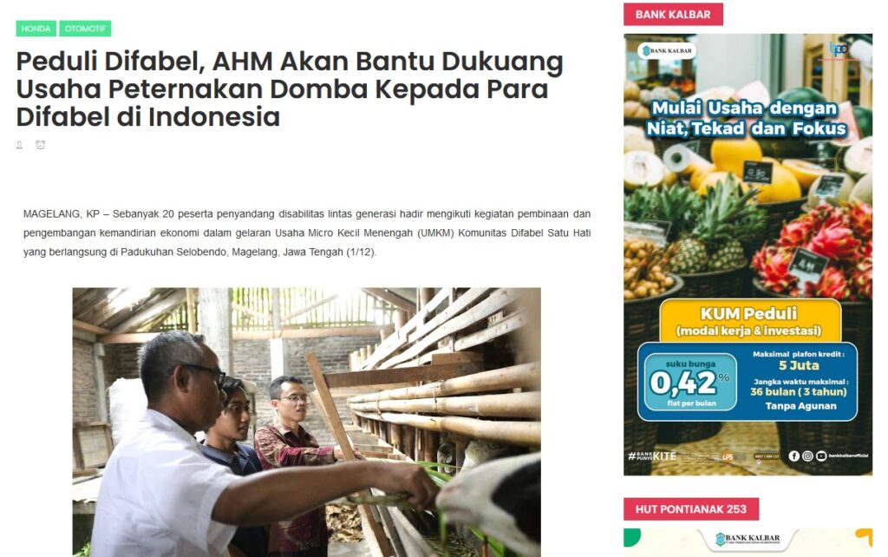Click the bankkalbarofficial handle text
This screenshot has width=888, height=557.
tap(848, 455)
